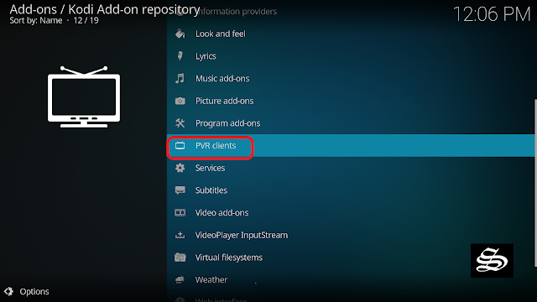The height and width of the screenshot is (302, 537).
Task: Open the Weather category
Action: (x=351, y=279)
